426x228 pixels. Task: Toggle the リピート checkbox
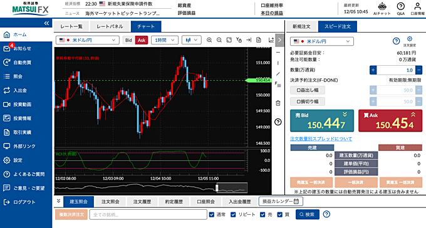(x=233, y=215)
